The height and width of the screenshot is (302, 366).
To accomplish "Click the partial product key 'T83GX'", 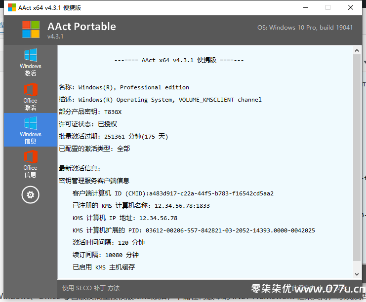I will point(113,112).
